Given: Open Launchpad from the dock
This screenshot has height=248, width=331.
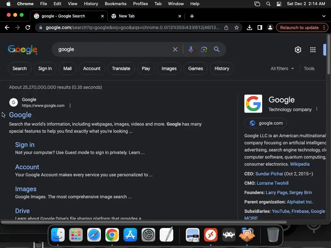Looking at the screenshot, I should pyautogui.click(x=76, y=235).
